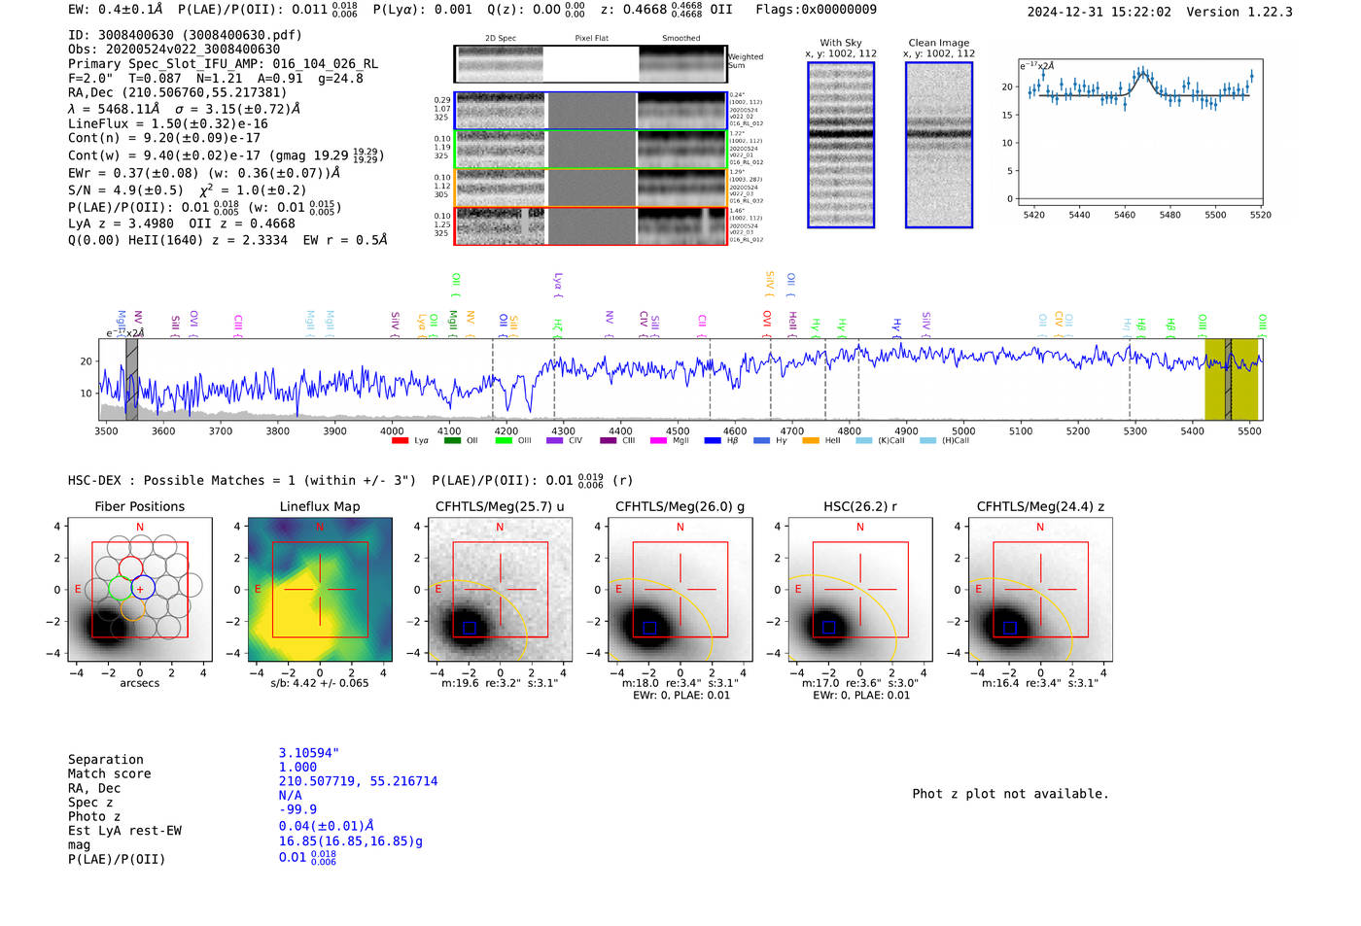Image resolution: width=1361 pixels, height=926 pixels.
Task: Click the Primary Spec_Slot_IFU_AMP line
Action: (x=223, y=64)
